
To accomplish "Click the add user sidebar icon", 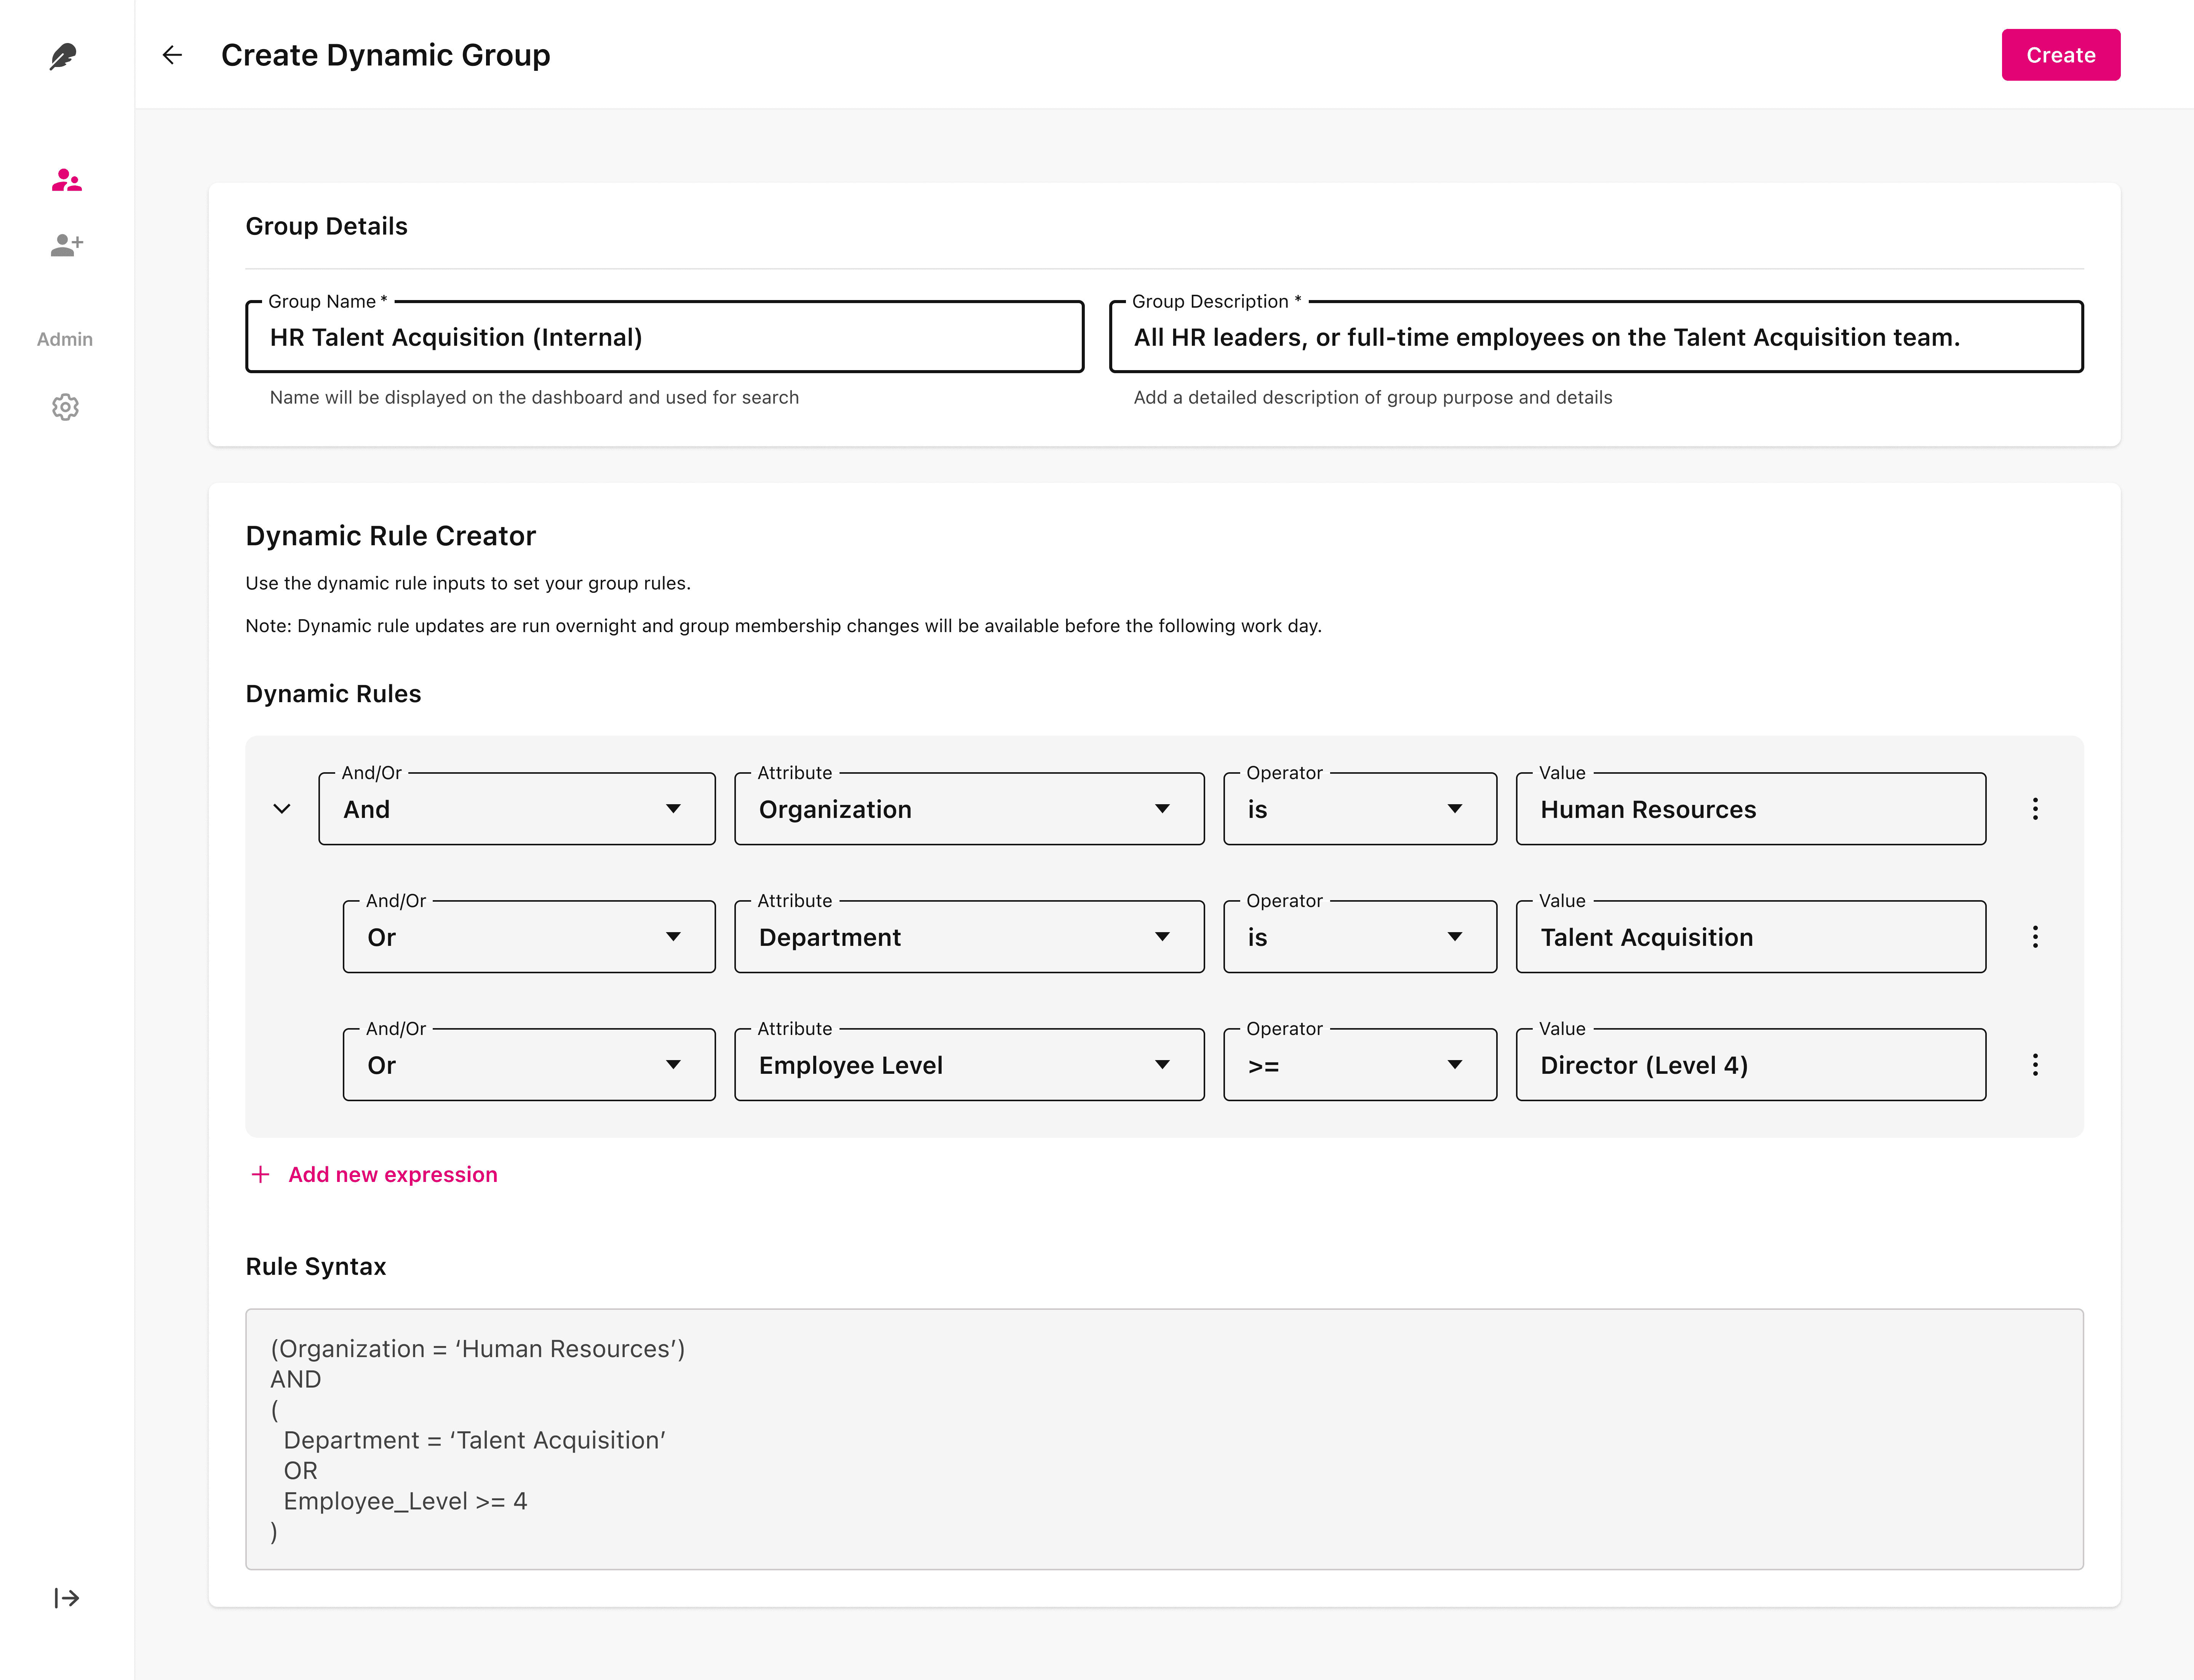I will pos(66,245).
